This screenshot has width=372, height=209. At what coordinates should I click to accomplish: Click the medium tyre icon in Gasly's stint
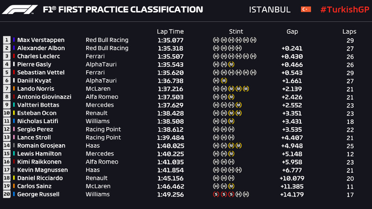pos(231,65)
